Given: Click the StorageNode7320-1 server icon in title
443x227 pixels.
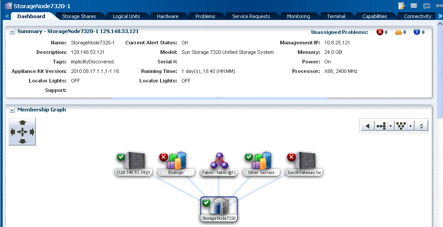Looking at the screenshot, I should tap(9, 6).
